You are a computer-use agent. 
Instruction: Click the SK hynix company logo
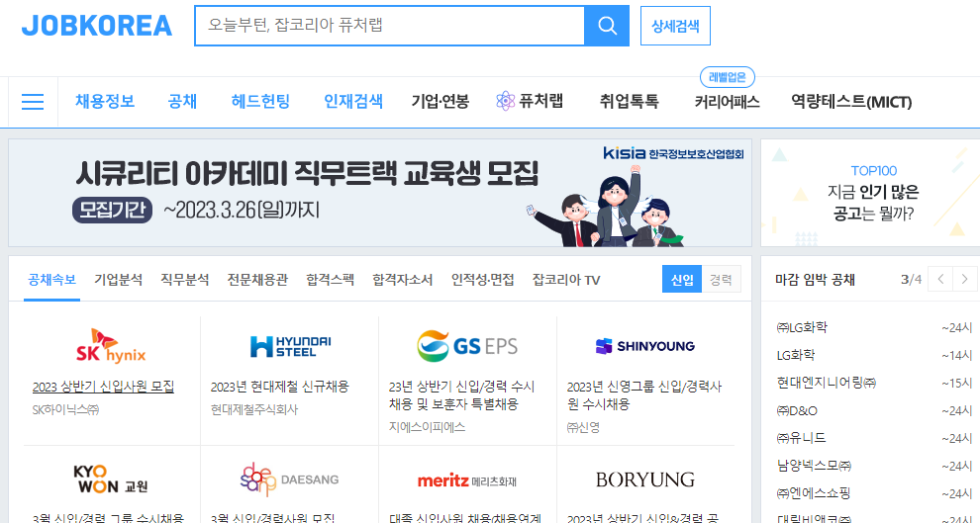click(111, 347)
